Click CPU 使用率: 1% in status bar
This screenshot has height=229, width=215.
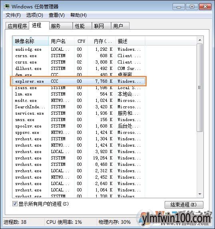coord(64,222)
